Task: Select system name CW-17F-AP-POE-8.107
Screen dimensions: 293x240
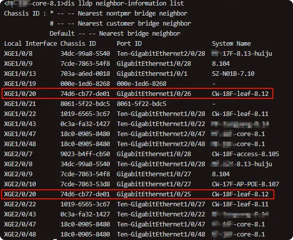Action: click(x=246, y=184)
